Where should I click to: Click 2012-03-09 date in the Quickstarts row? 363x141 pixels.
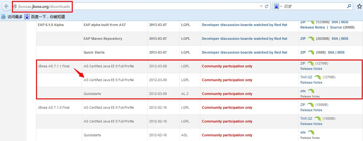coord(158,94)
